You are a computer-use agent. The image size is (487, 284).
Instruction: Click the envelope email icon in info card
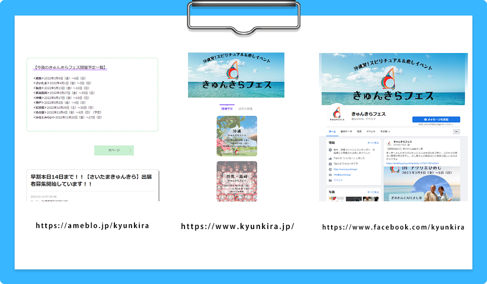pyautogui.click(x=330, y=175)
